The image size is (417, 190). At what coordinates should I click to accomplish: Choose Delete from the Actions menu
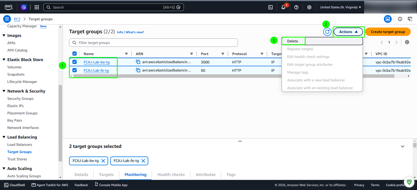click(322, 41)
